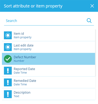
Task: Select the Defect Number attribute row
Action: point(49,59)
